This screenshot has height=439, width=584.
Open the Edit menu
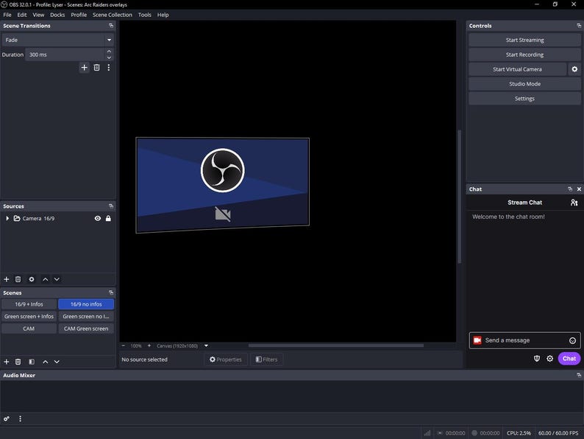pos(22,15)
